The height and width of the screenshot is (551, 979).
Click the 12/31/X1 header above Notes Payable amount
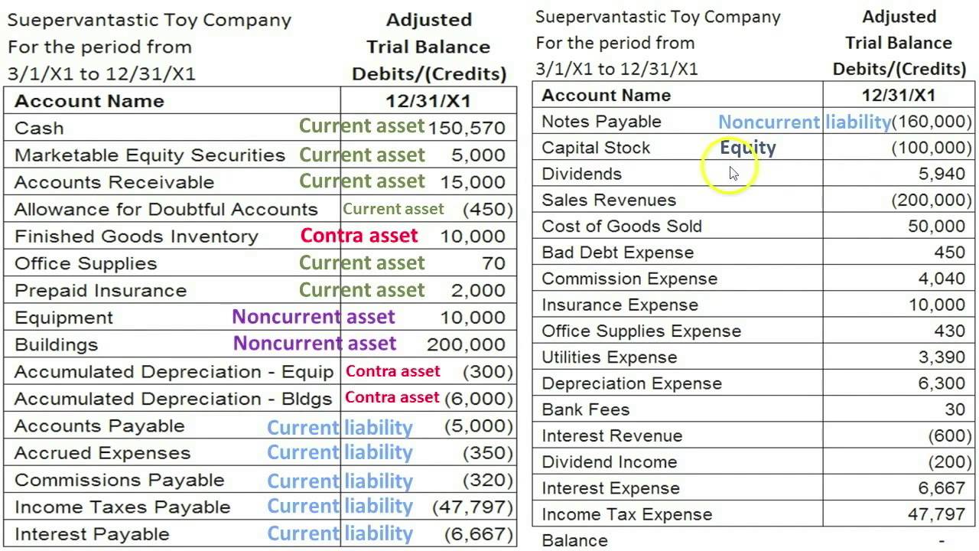coord(898,95)
